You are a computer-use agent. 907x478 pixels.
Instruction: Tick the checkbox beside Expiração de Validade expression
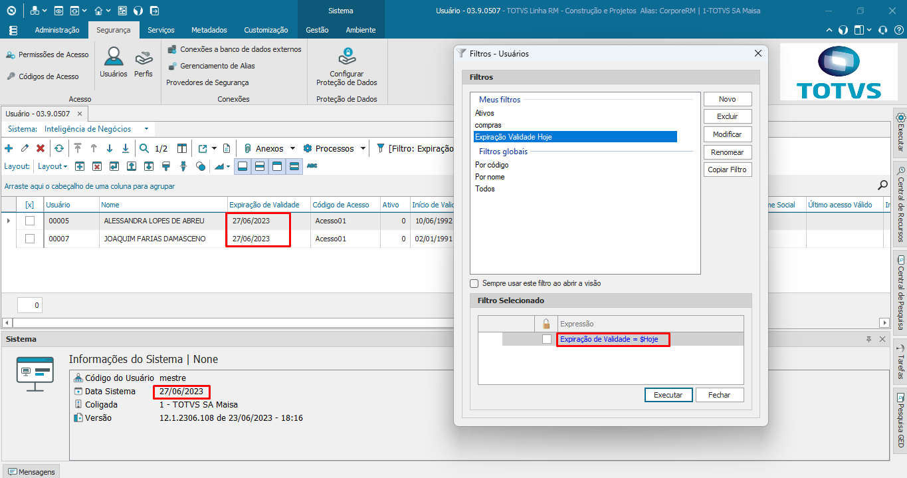(547, 339)
